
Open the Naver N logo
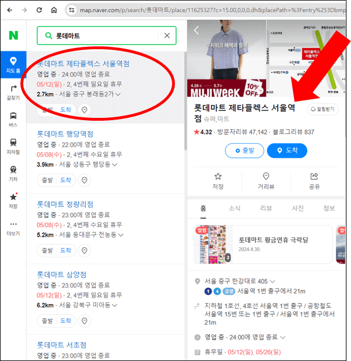tap(14, 35)
